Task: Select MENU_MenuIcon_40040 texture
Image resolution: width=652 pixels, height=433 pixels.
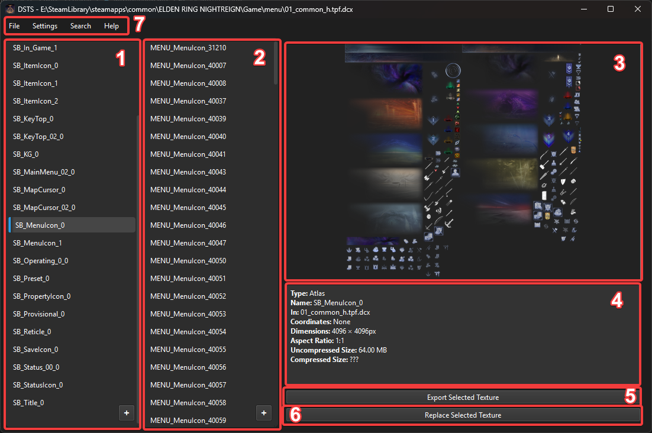Action: click(x=209, y=136)
